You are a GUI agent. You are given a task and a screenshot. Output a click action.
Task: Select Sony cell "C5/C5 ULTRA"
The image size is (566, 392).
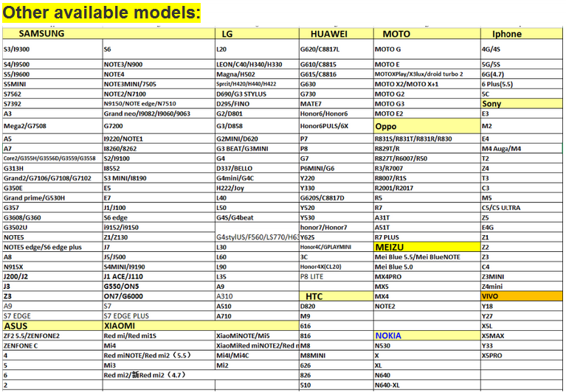click(522, 208)
